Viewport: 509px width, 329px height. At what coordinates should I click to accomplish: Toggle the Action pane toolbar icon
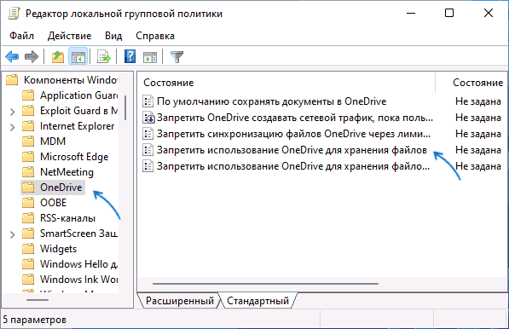(150, 57)
